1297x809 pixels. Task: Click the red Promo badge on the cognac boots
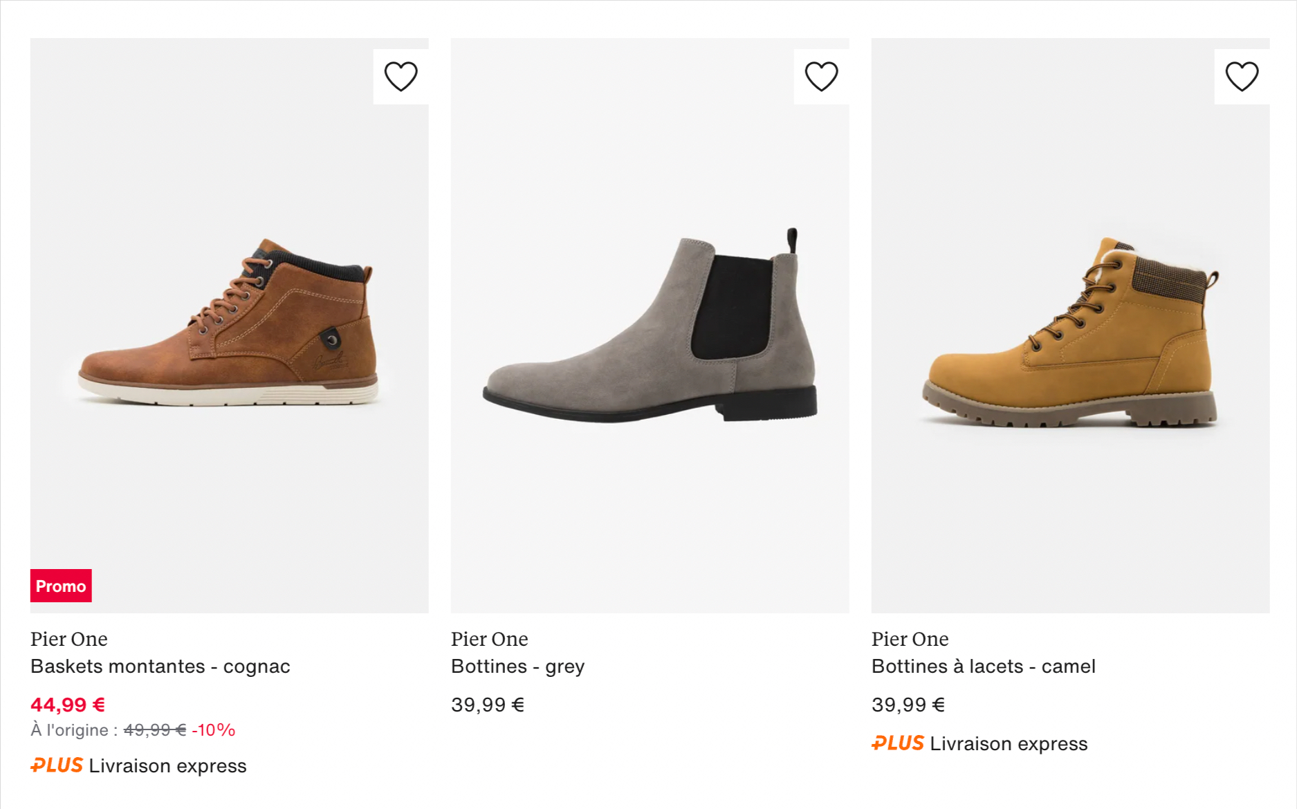(x=61, y=586)
